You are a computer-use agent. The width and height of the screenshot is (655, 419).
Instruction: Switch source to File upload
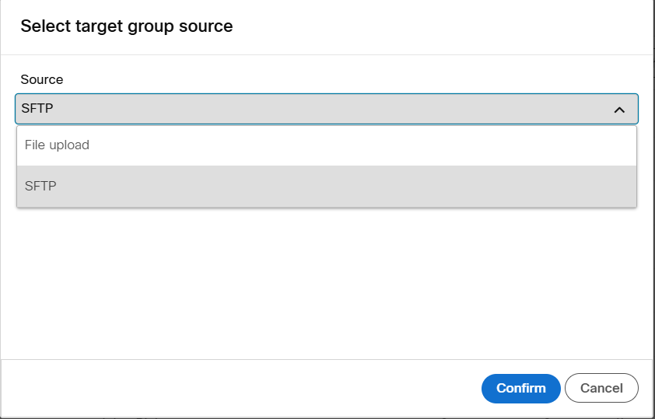pos(327,145)
